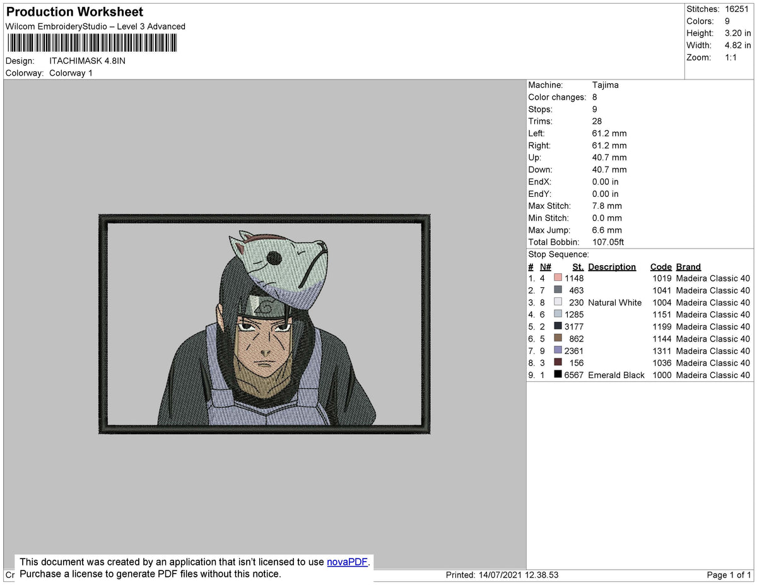Click the Natural White thread color chip
757x585 pixels.
558,302
